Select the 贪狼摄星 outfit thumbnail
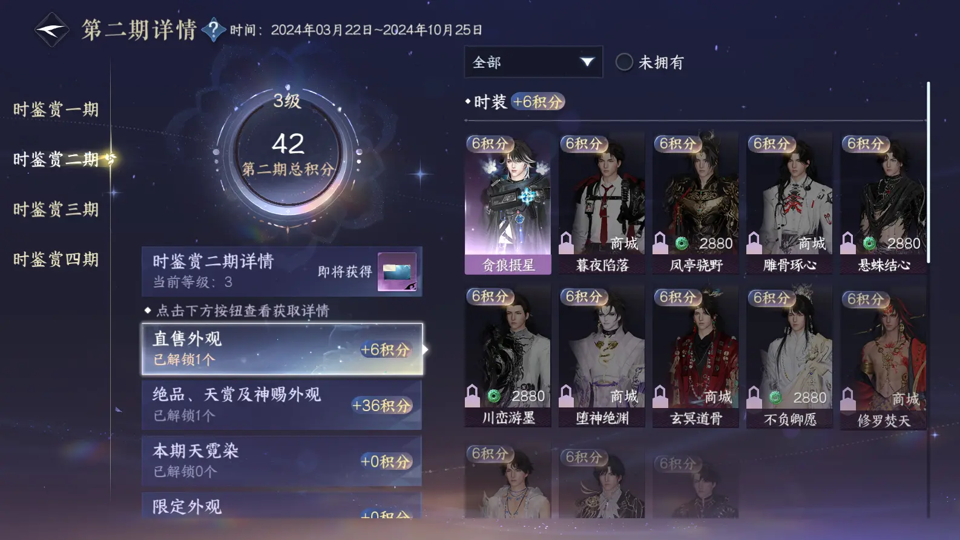960x540 pixels. click(508, 203)
